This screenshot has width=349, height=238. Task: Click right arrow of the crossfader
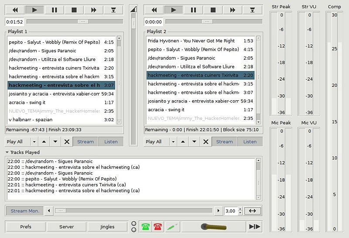click(219, 211)
